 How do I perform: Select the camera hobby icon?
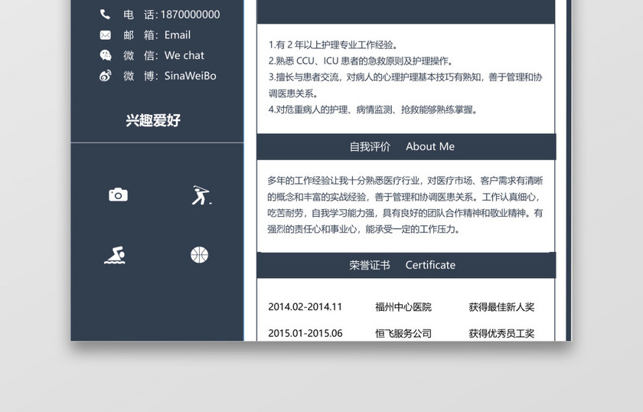coord(118,195)
